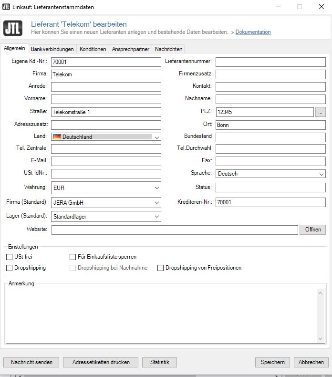This screenshot has width=332, height=377.
Task: Click the Anmerkung scrollbar up arrow
Action: [x=320, y=293]
